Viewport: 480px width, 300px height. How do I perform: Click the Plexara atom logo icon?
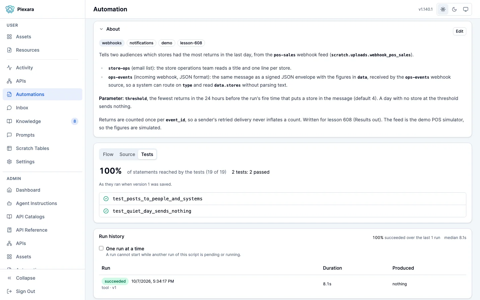click(x=10, y=9)
